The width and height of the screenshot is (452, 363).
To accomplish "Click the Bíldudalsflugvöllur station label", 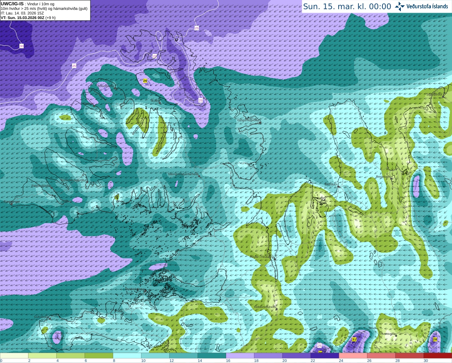I will (x=73, y=180).
